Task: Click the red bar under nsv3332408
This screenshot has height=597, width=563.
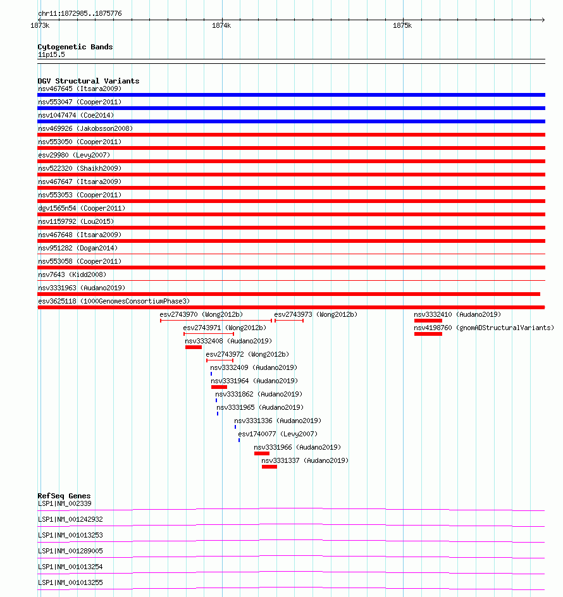Action: pyautogui.click(x=194, y=347)
